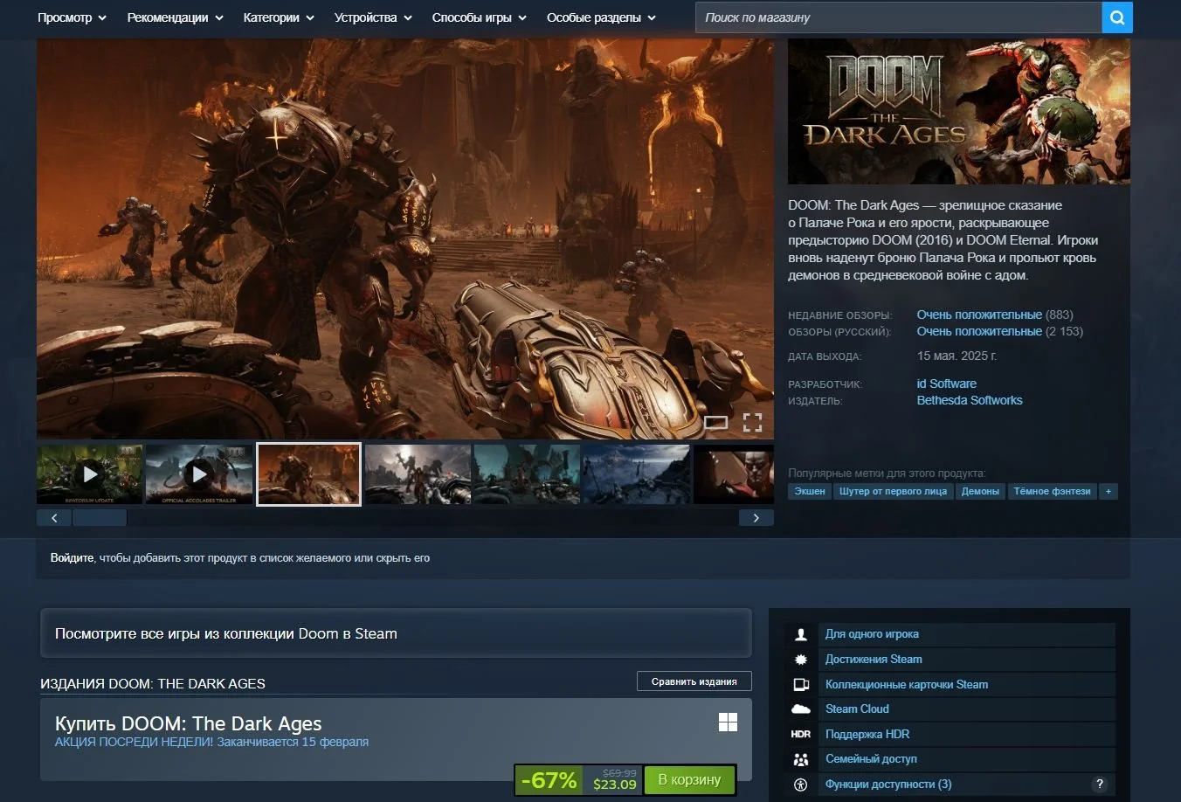This screenshot has width=1181, height=802.
Task: Open the accessibility question mark help
Action: [1100, 784]
